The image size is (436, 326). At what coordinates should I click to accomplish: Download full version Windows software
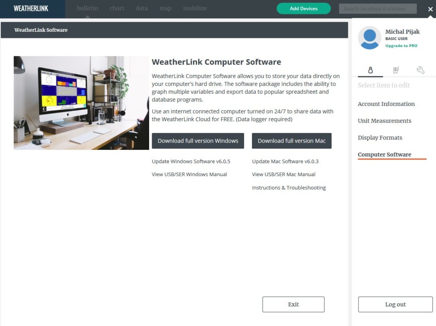(198, 141)
